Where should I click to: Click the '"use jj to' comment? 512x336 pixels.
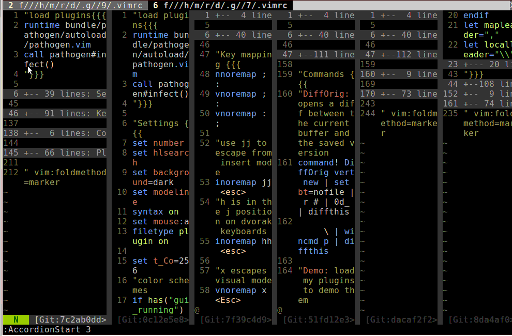tap(240, 143)
